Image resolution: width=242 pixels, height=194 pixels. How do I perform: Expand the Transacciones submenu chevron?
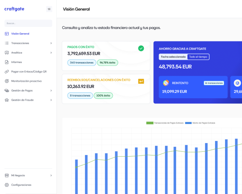click(x=51, y=43)
